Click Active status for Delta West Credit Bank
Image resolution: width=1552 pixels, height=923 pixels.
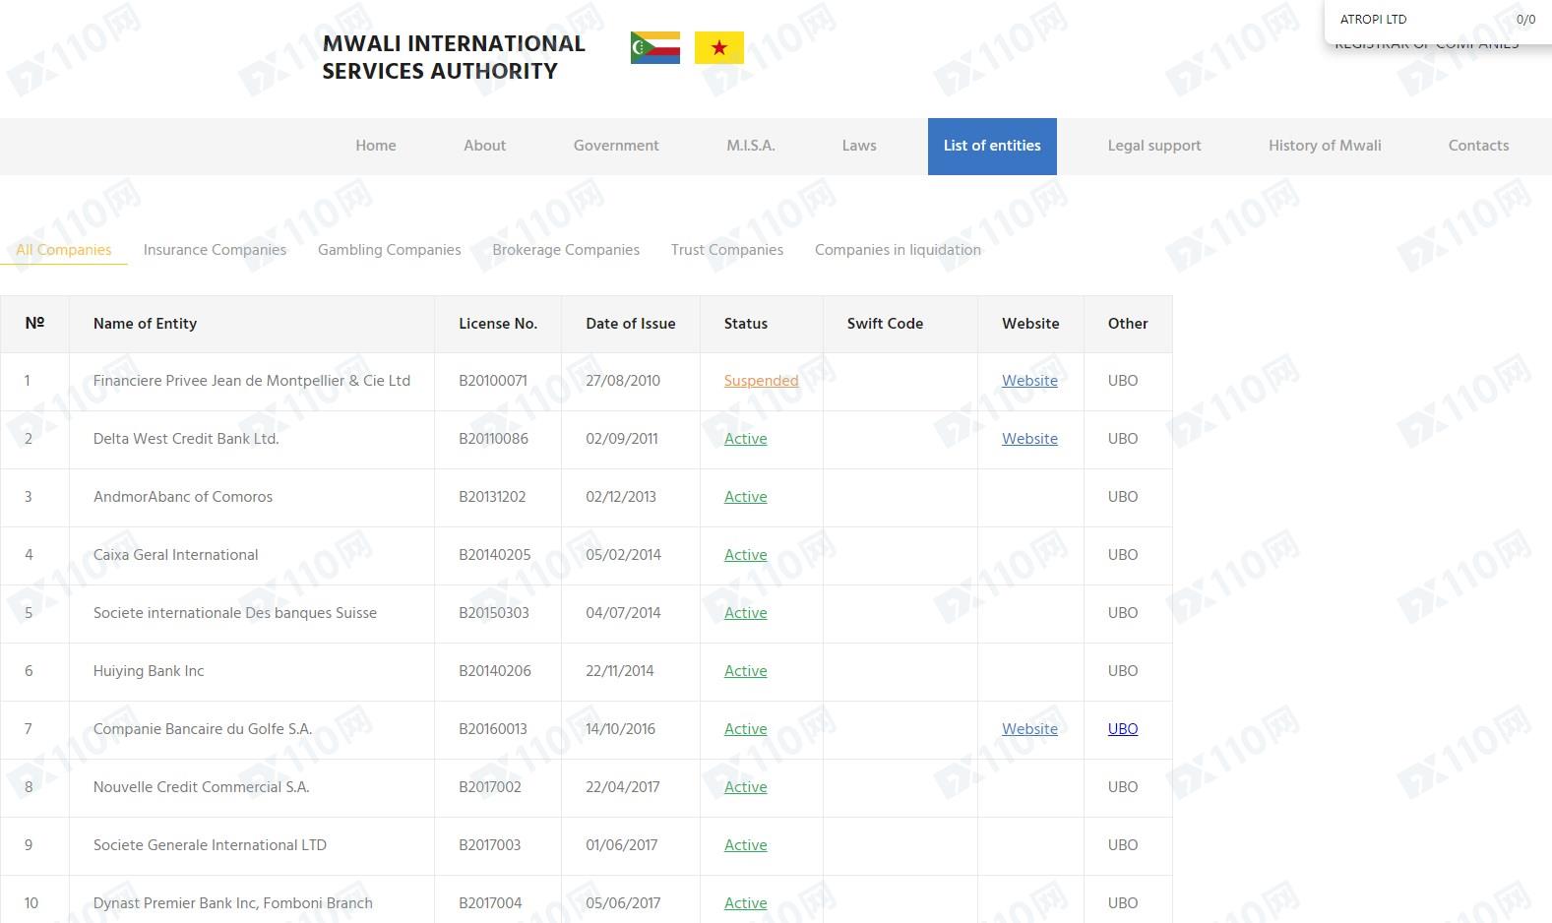pyautogui.click(x=745, y=439)
